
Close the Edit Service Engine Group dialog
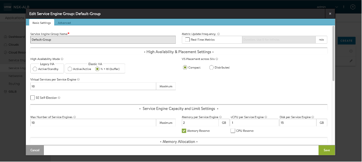point(330,13)
